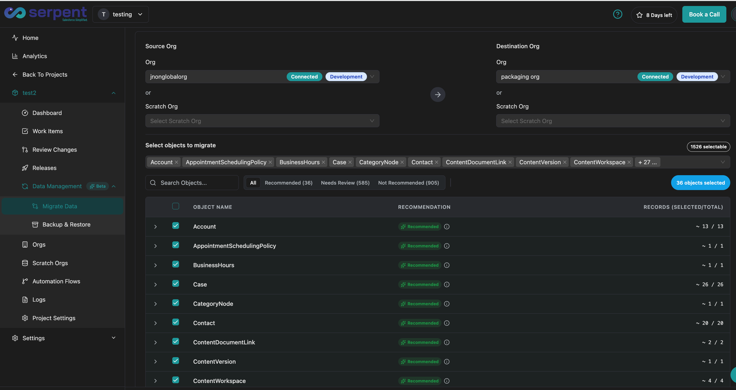Click the arrow between source and destination orgs
The width and height of the screenshot is (736, 390).
click(437, 95)
